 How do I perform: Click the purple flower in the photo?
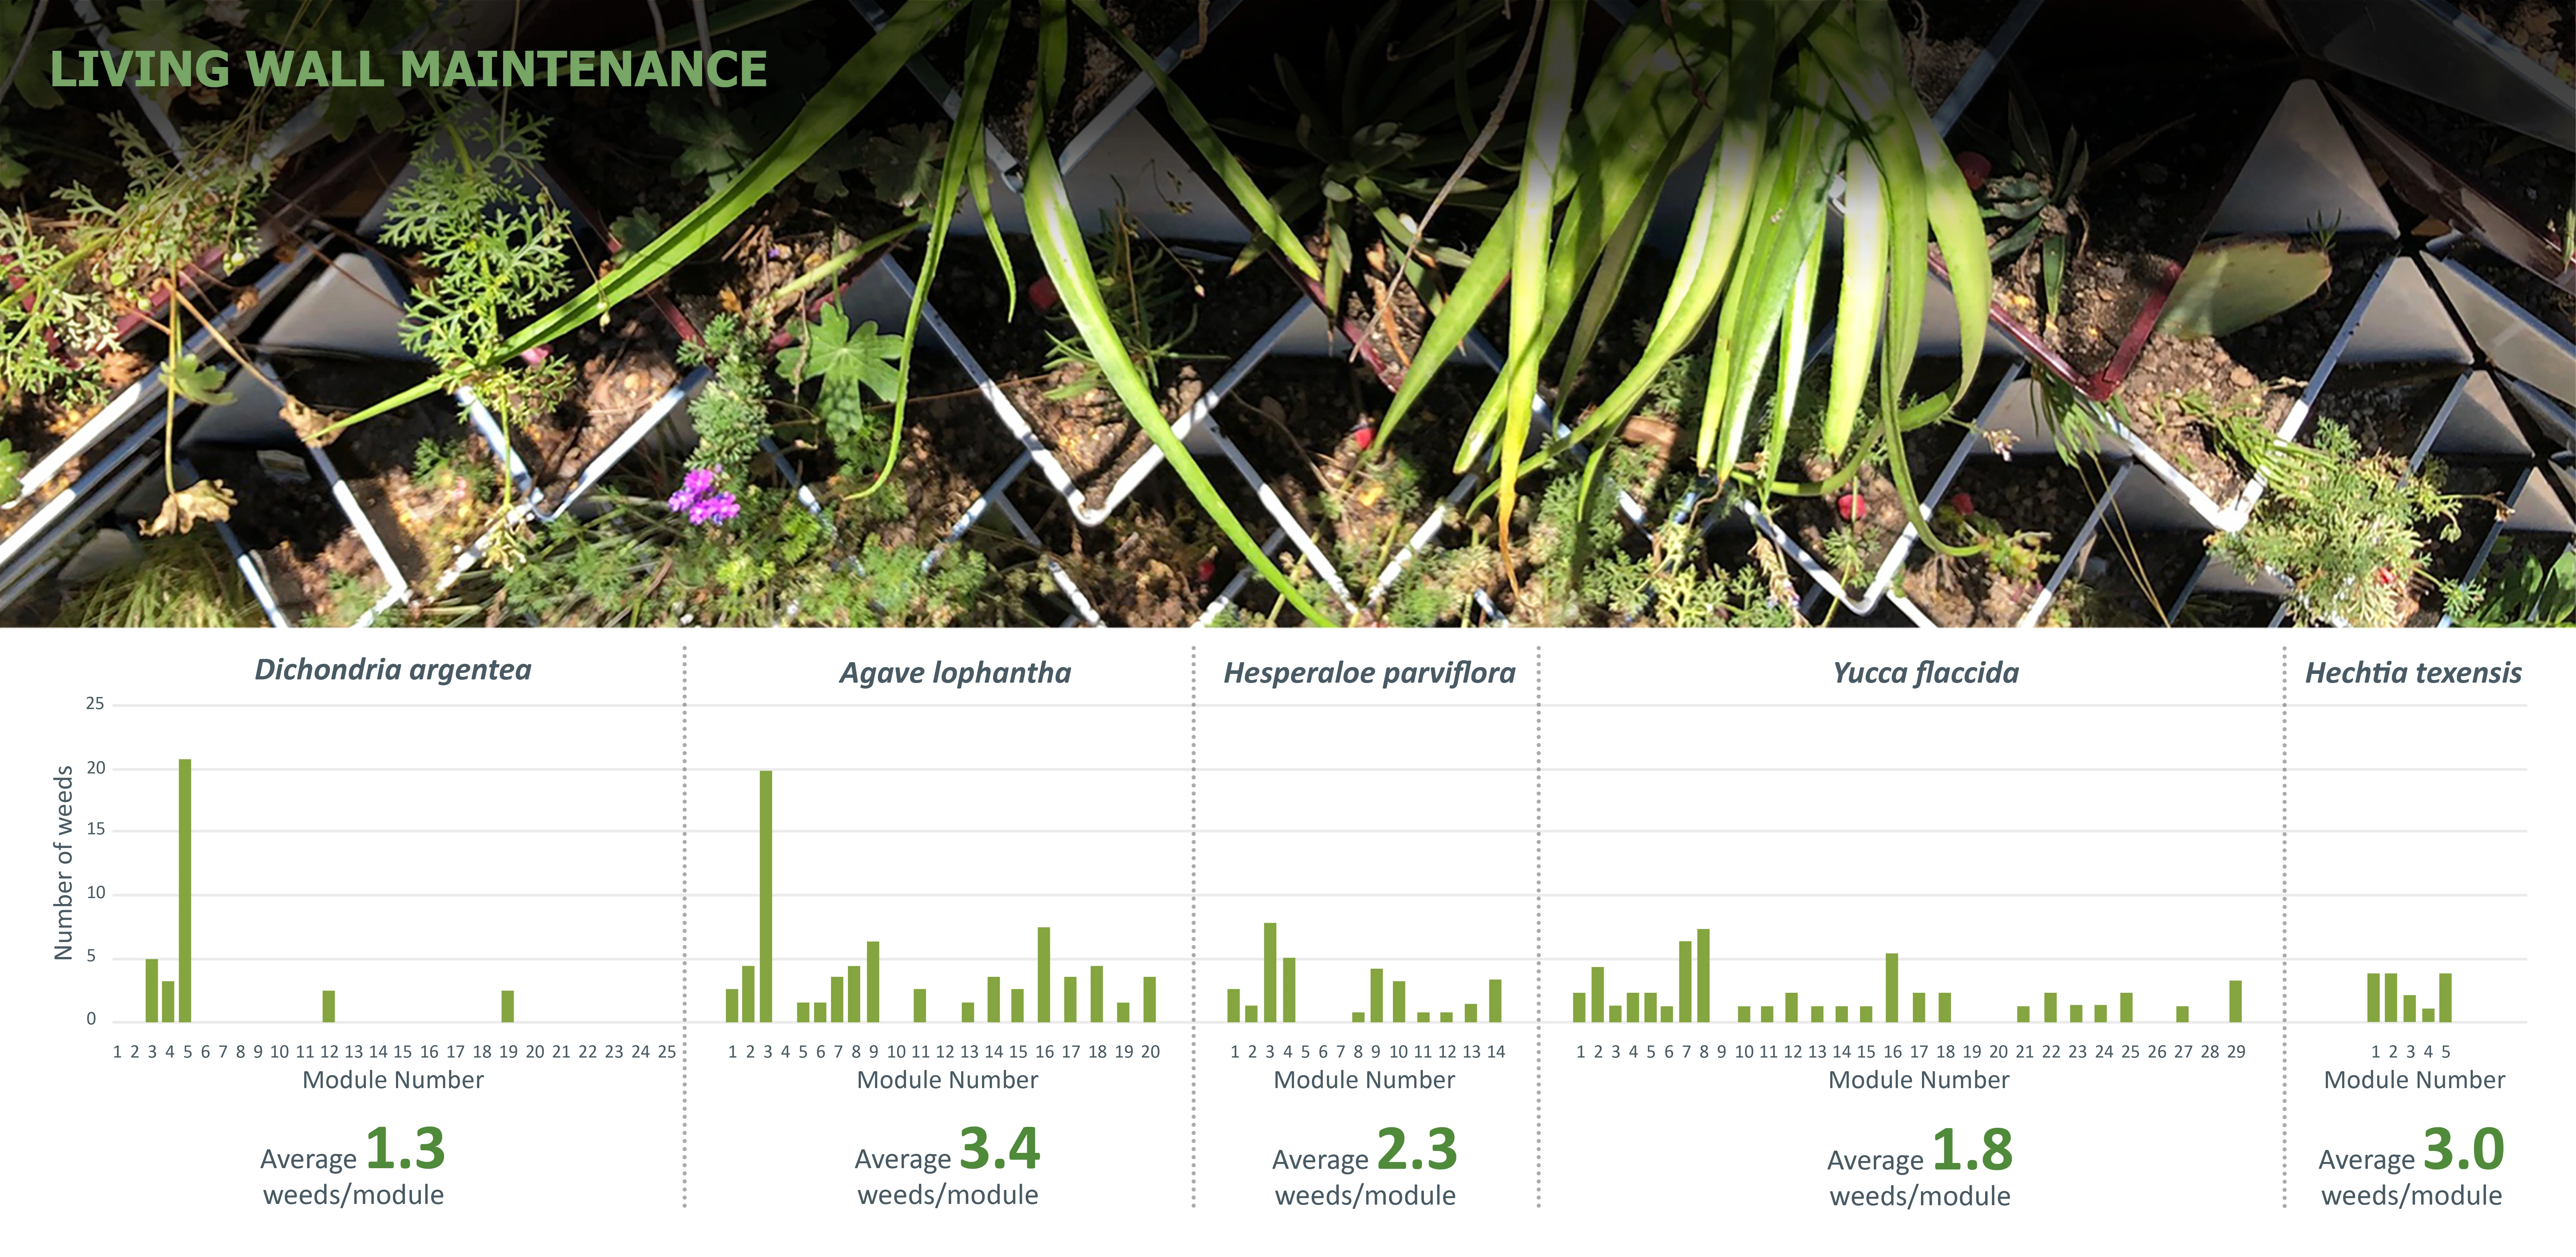coord(703,496)
